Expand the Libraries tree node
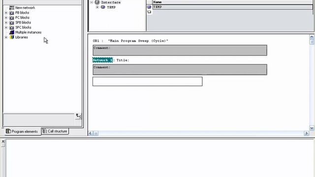 (6, 37)
